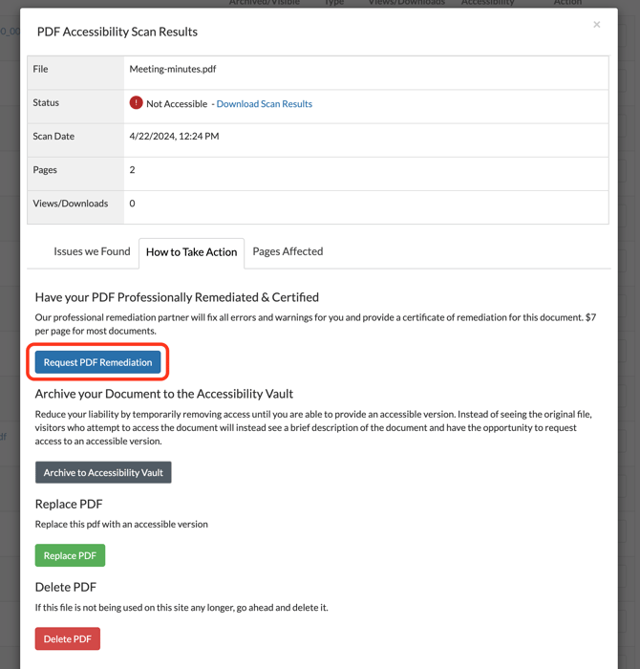
Task: Select the How to Take Action tab
Action: click(191, 252)
